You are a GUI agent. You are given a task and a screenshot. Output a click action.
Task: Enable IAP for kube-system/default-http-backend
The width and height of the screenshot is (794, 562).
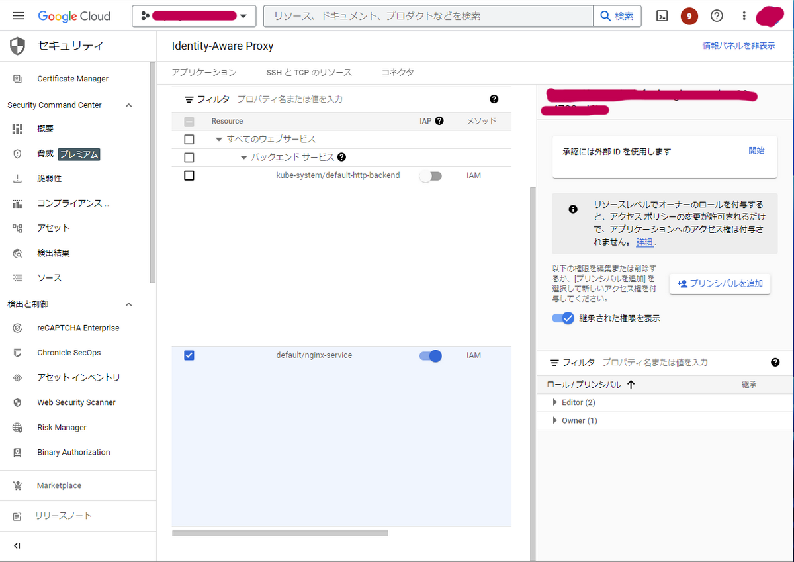(x=431, y=176)
